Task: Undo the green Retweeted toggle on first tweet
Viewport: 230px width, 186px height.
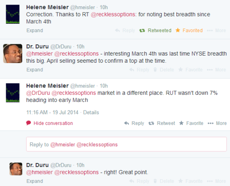Action: [155, 31]
